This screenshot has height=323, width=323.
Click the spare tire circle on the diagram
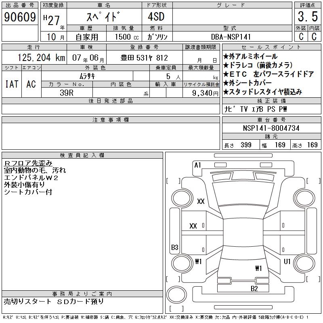tap(176, 295)
